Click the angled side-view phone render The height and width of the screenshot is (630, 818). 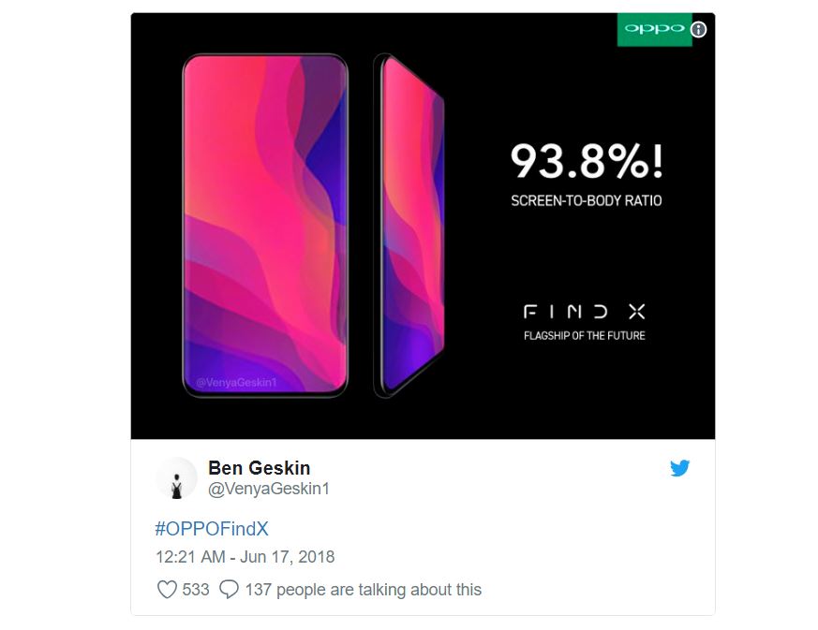pyautogui.click(x=409, y=226)
